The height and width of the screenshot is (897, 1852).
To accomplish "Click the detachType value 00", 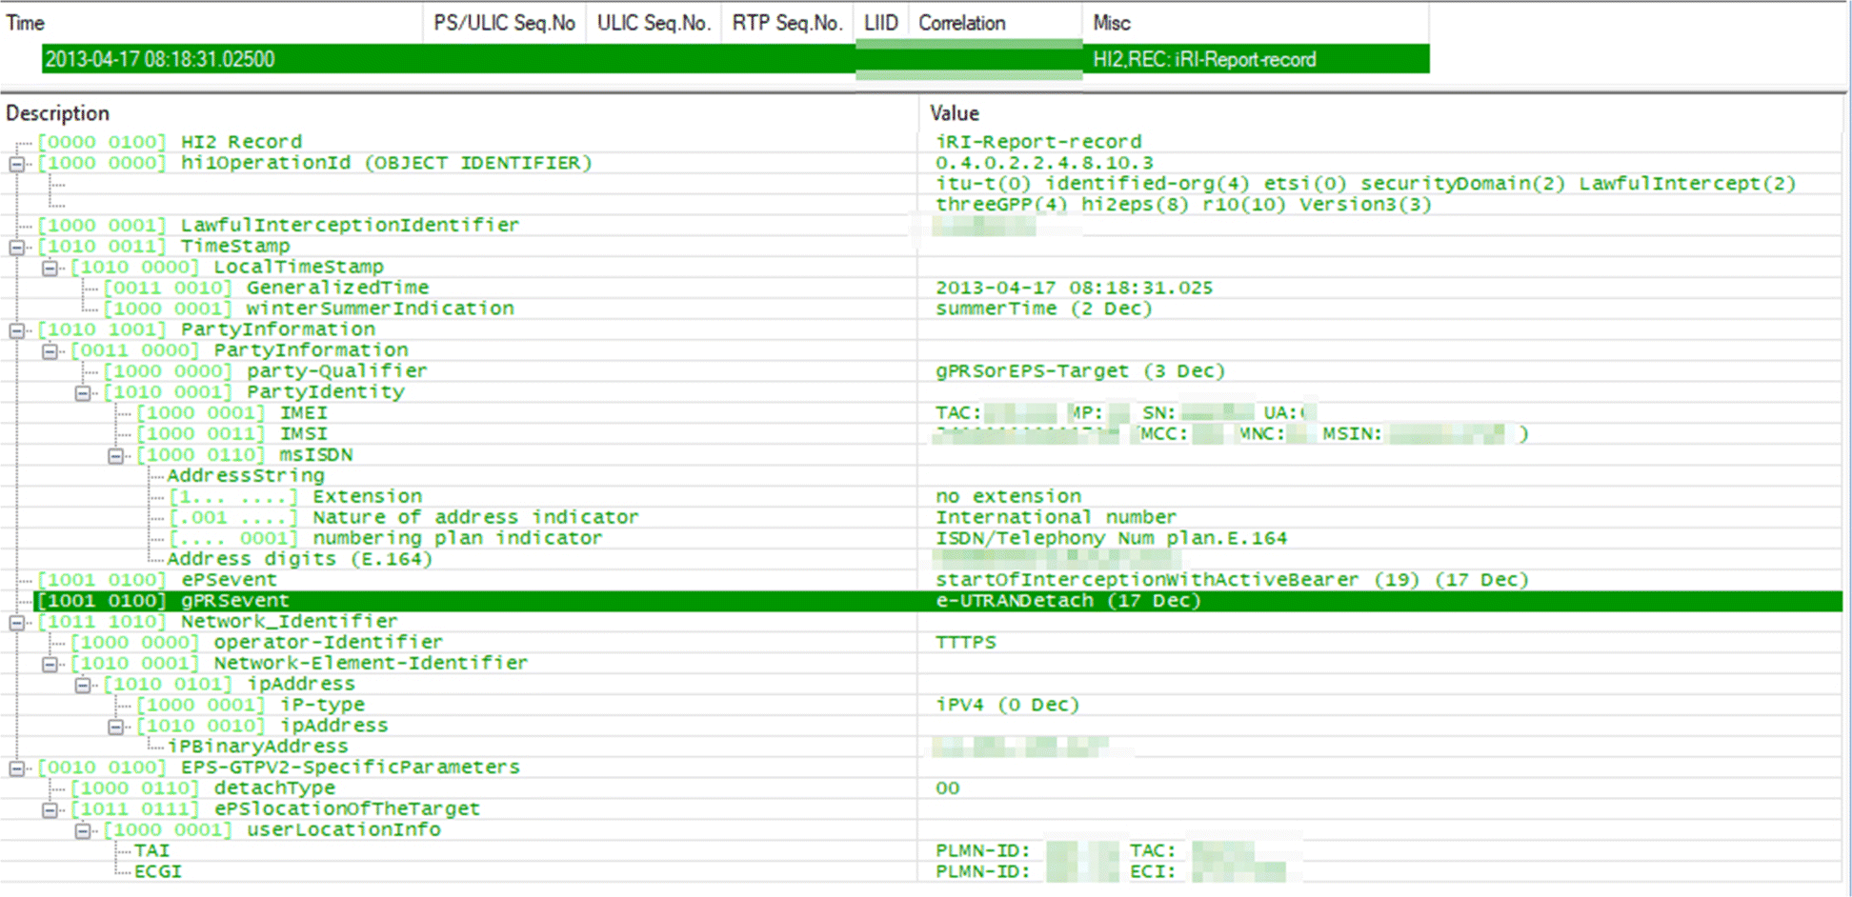I will tap(948, 788).
